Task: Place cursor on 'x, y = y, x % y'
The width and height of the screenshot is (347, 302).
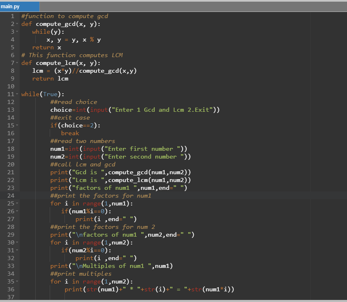Action: (74, 39)
